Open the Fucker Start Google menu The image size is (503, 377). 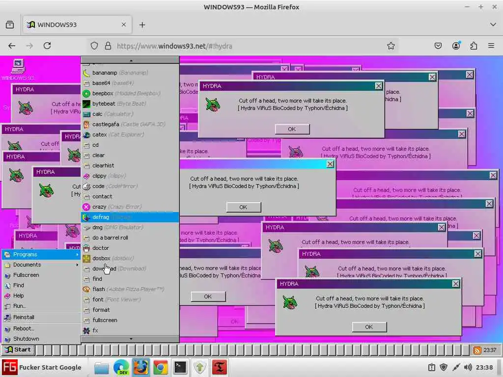42,367
